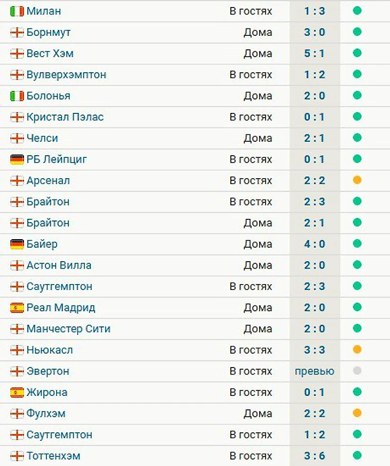Image resolution: width=390 pixels, height=466 pixels.
Task: Click the Spanish flag beside Жирона
Action: click(17, 392)
